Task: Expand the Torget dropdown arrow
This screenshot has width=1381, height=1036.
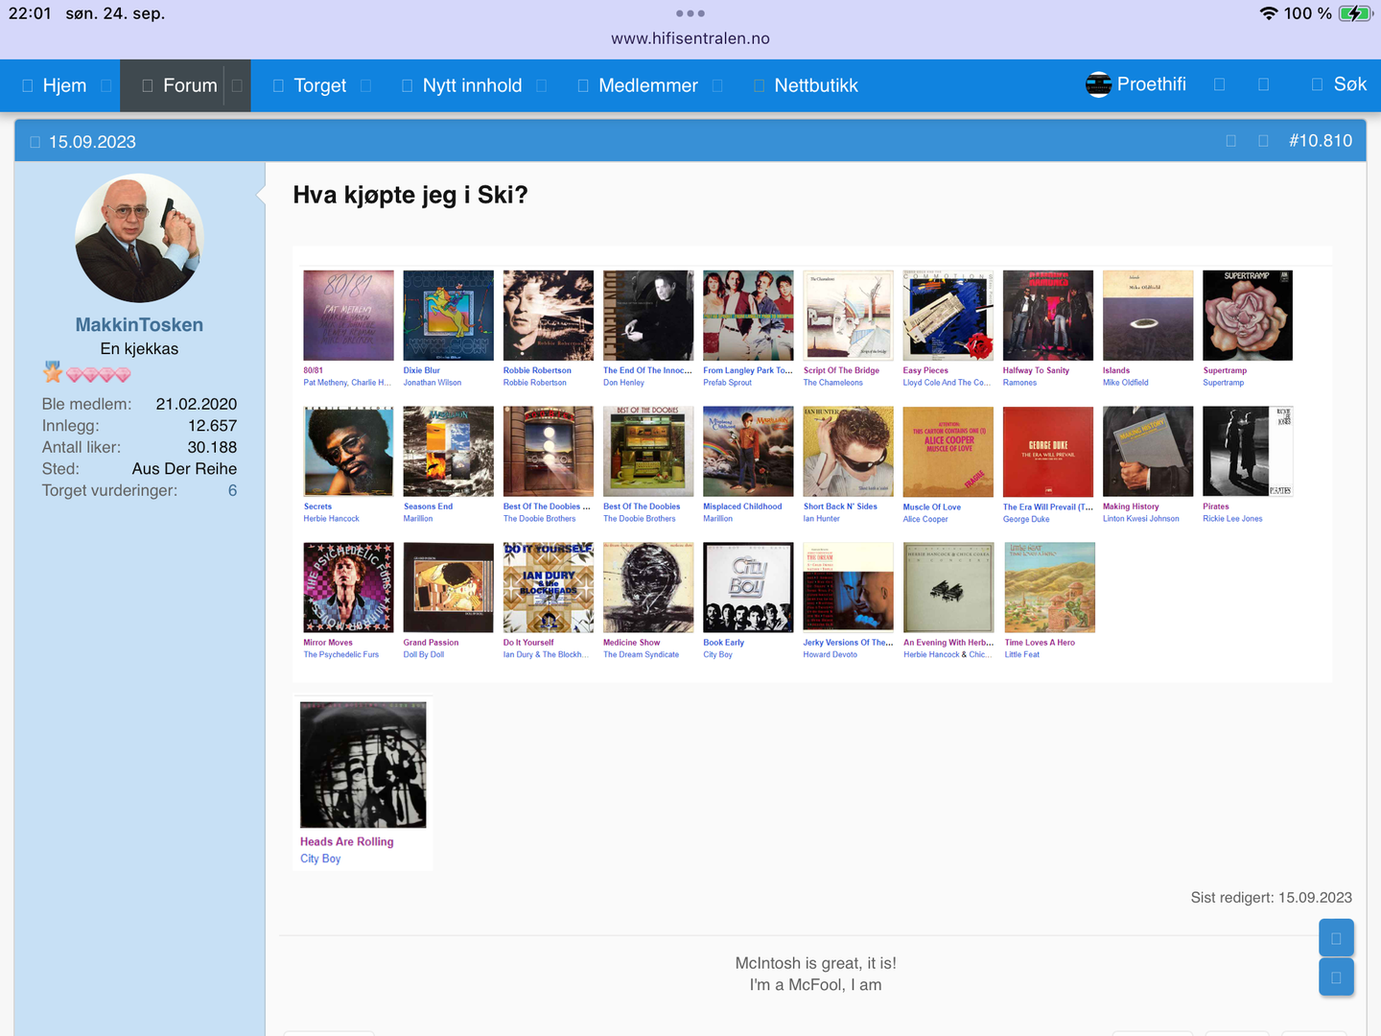Action: click(365, 85)
